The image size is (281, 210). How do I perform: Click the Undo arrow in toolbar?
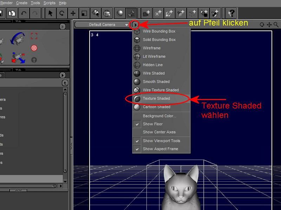tap(24, 13)
